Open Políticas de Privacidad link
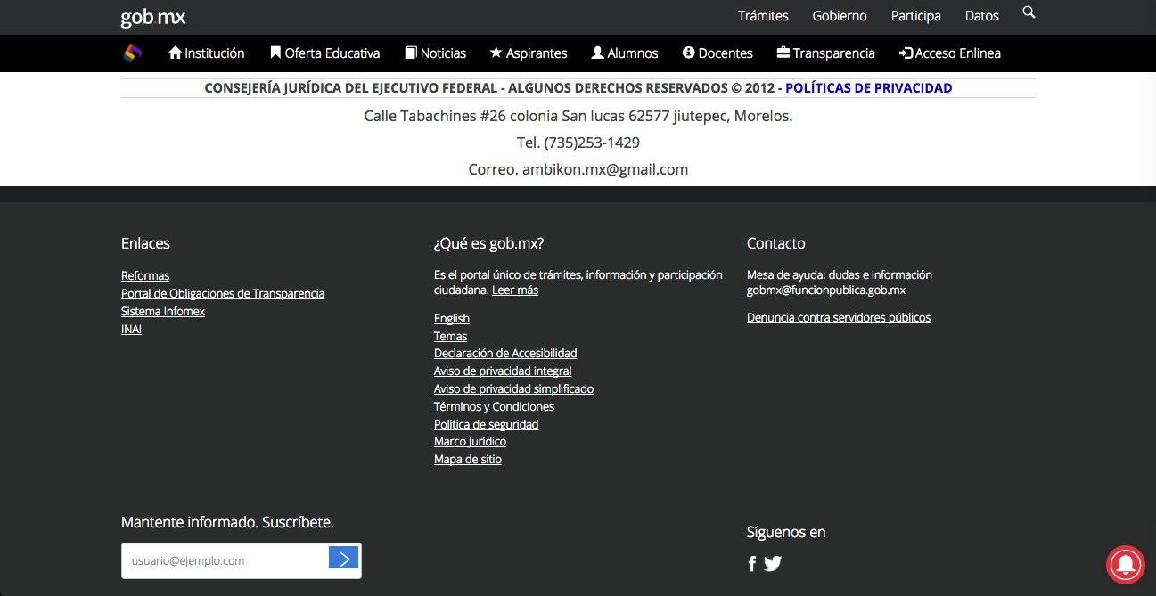The image size is (1156, 596). pos(868,88)
